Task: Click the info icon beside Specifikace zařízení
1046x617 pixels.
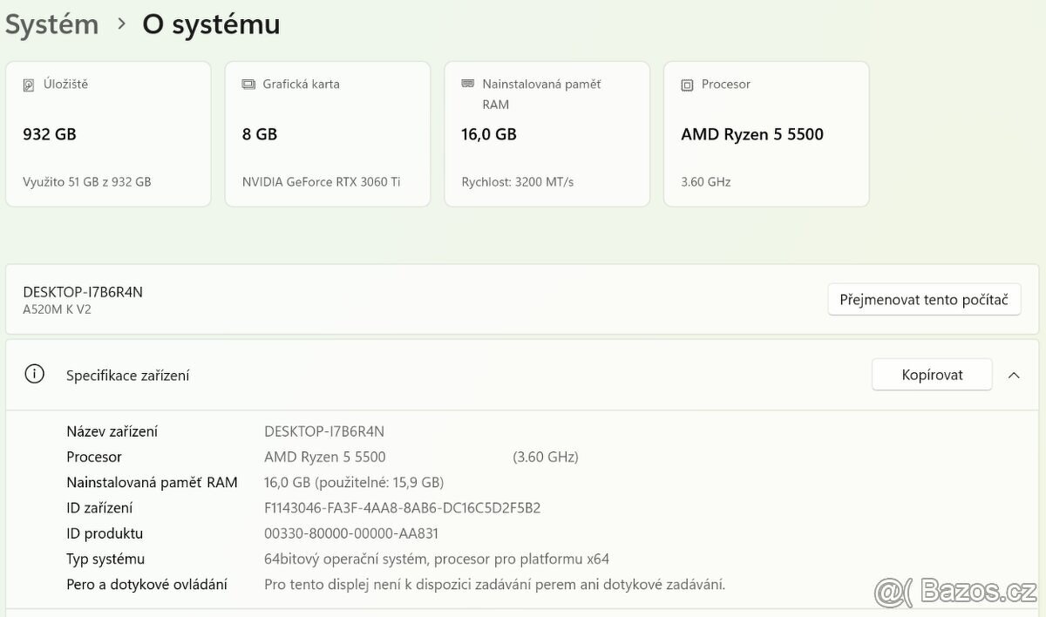Action: [34, 373]
